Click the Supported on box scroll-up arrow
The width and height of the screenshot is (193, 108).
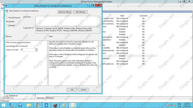pyautogui.click(x=99, y=28)
